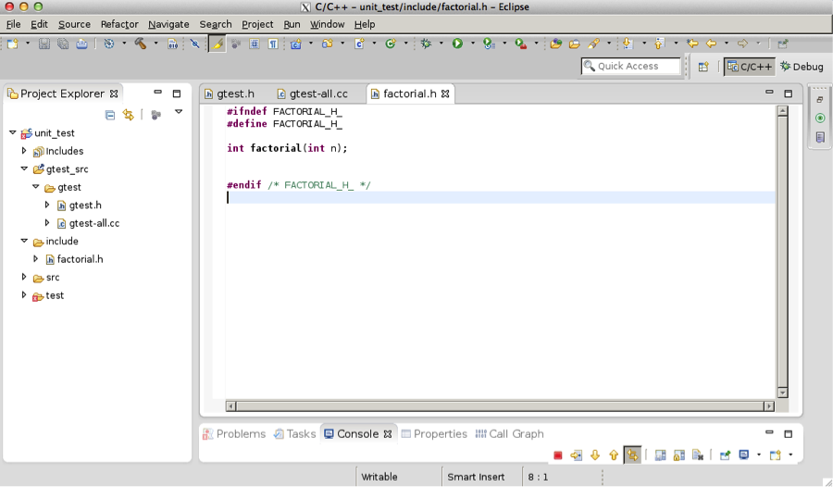The width and height of the screenshot is (833, 487).
Task: Click the editor vertical scrollbar
Action: click(x=782, y=252)
